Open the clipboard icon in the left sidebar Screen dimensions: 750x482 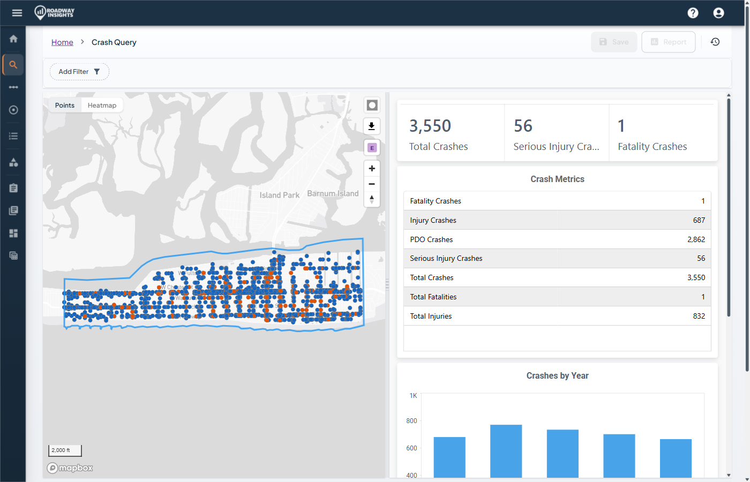[13, 187]
